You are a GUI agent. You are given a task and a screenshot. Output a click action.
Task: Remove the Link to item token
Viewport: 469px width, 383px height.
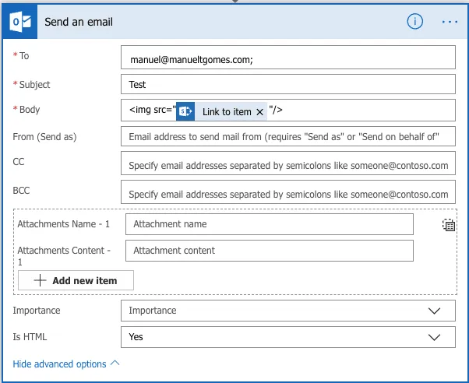260,112
